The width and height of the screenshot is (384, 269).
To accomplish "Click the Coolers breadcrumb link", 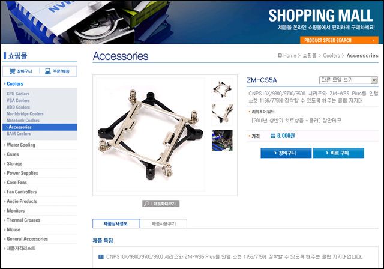I will 331,56.
